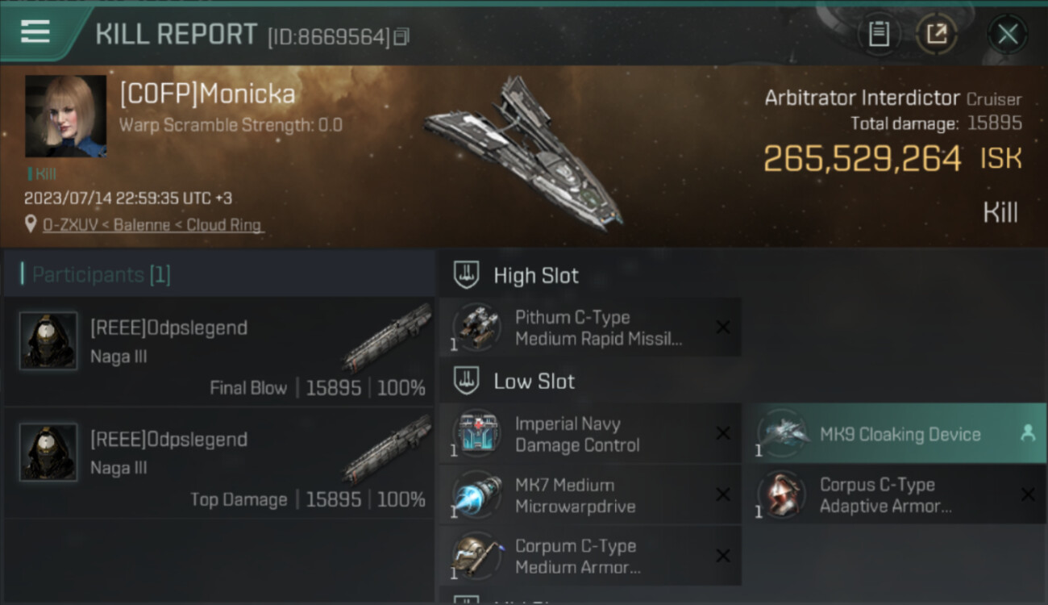Open the O-ZXUV Balenne Cloud Ring location link
Viewport: 1048px width, 605px height.
point(152,225)
